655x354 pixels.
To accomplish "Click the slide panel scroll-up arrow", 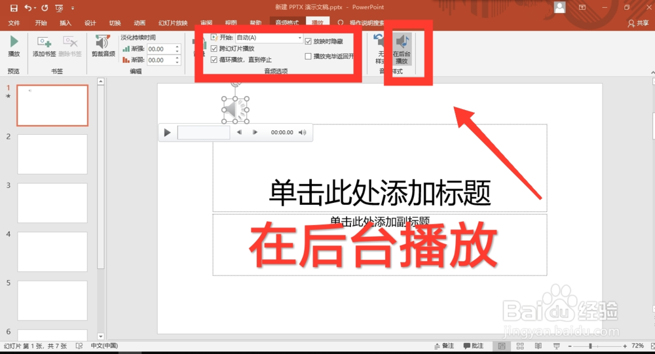I will (101, 81).
